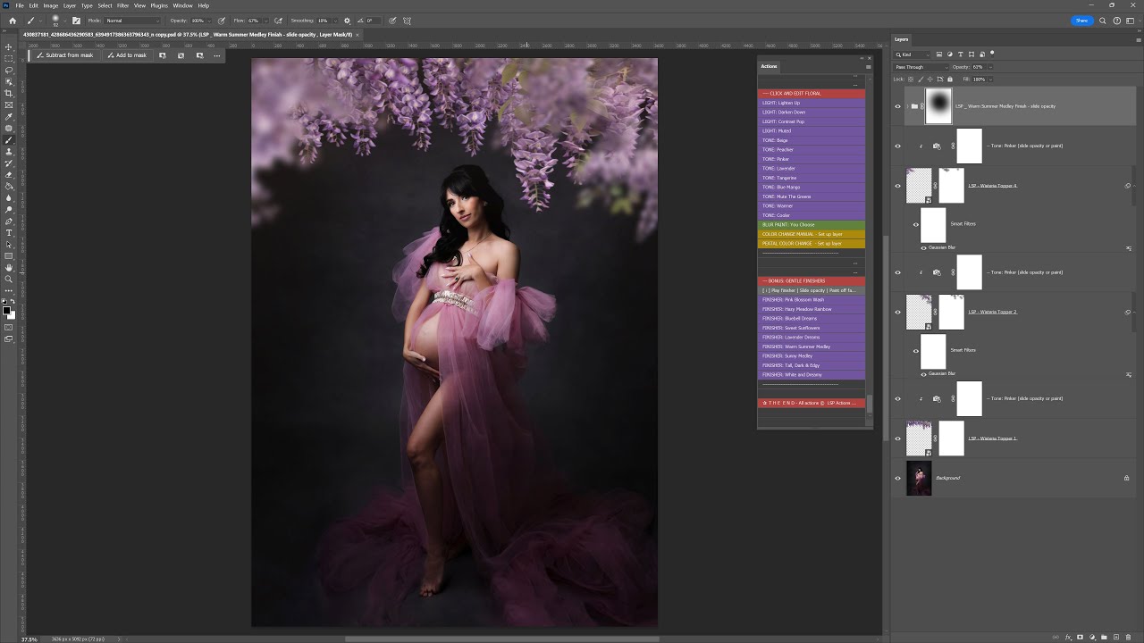The width and height of the screenshot is (1144, 643).
Task: Select the Type tool
Action: click(9, 233)
